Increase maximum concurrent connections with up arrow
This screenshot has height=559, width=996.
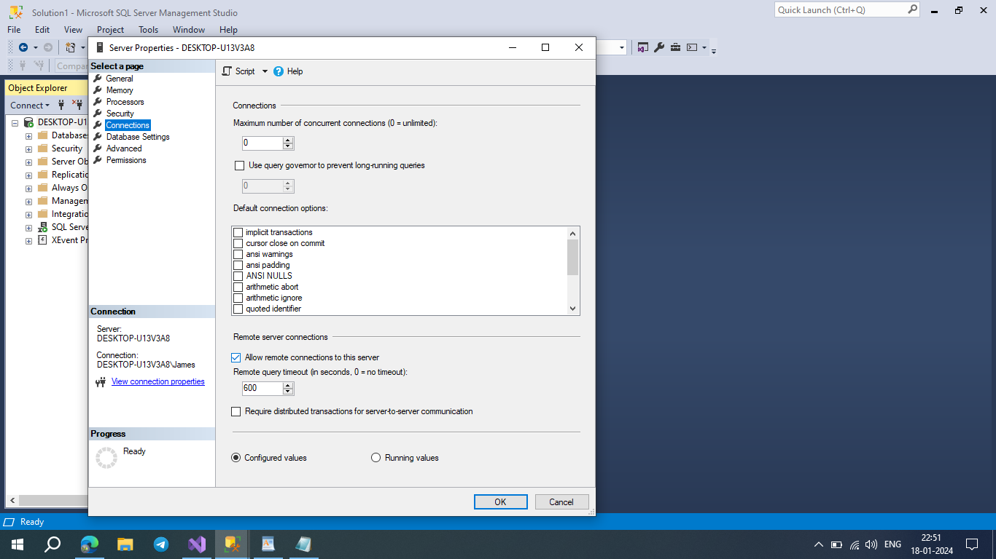pos(288,140)
